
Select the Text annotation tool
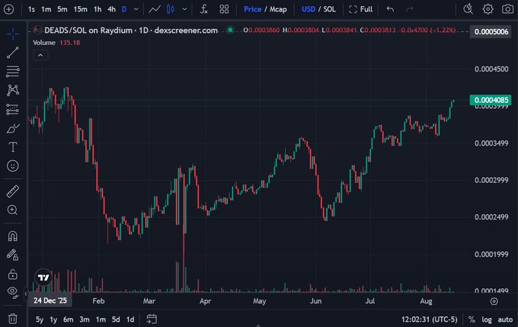[13, 147]
